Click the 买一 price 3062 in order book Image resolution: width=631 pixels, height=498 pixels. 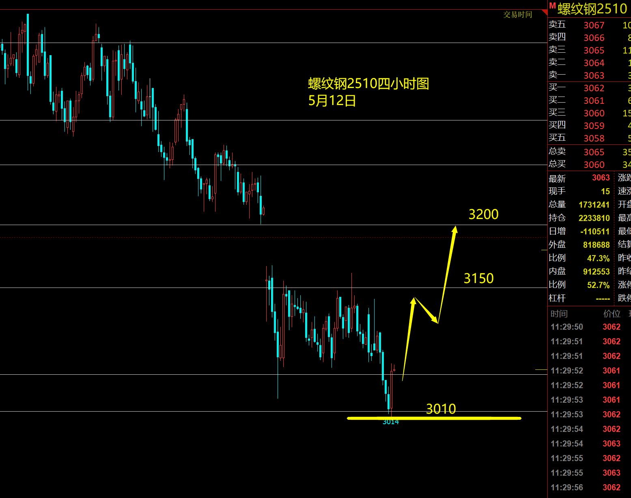(x=594, y=88)
